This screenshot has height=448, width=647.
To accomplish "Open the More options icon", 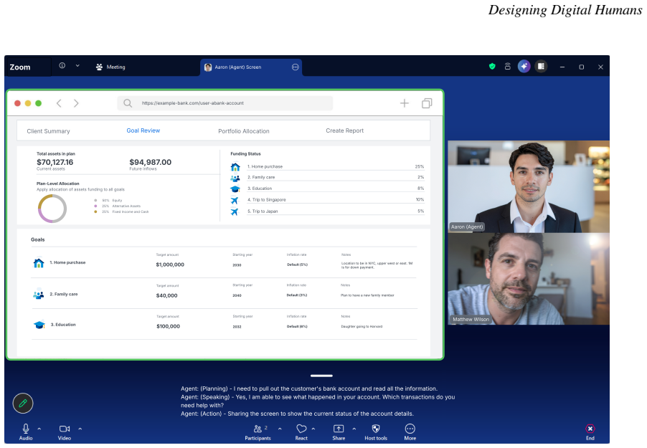I will [x=410, y=429].
